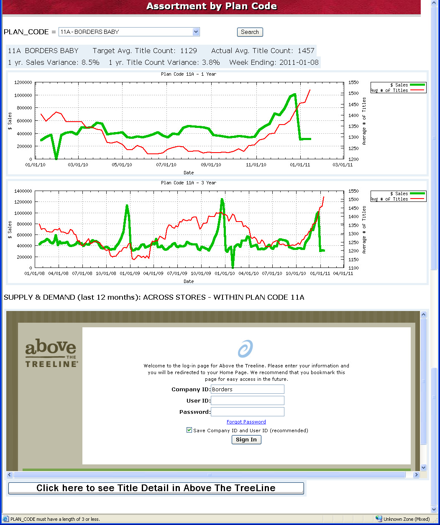
Task: Click the up arrow of the login frame's vertical scrollbar
Action: 424,314
